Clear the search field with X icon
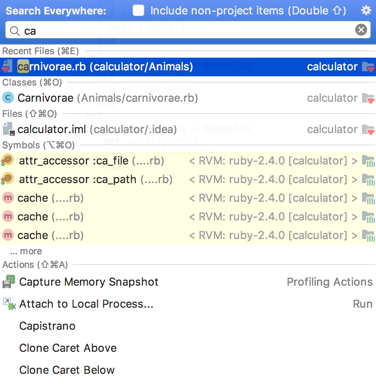The width and height of the screenshot is (376, 384). tap(361, 30)
